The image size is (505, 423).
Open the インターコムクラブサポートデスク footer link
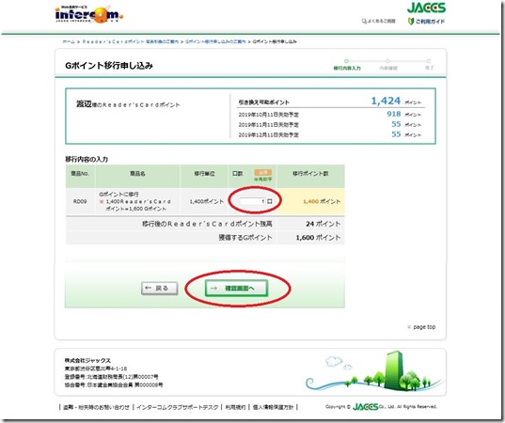pos(178,407)
